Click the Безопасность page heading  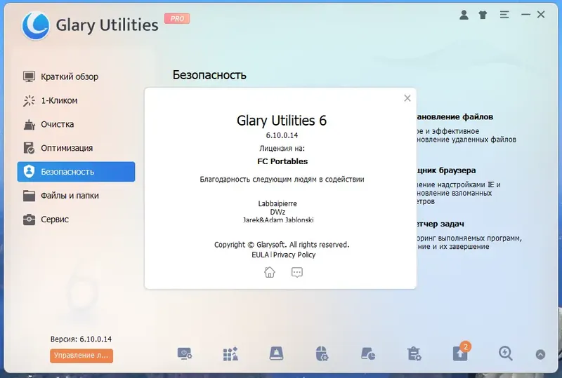[x=209, y=75]
